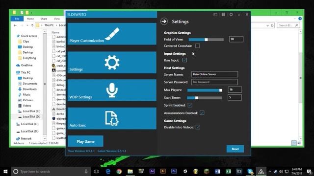314x176 pixels.
Task: Click the Cortana microphone icon in the search box
Action: pyautogui.click(x=86, y=172)
